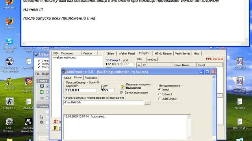The width and height of the screenshot is (252, 141).
Task: Open the Info sub-tab
Action: (x=139, y=59)
